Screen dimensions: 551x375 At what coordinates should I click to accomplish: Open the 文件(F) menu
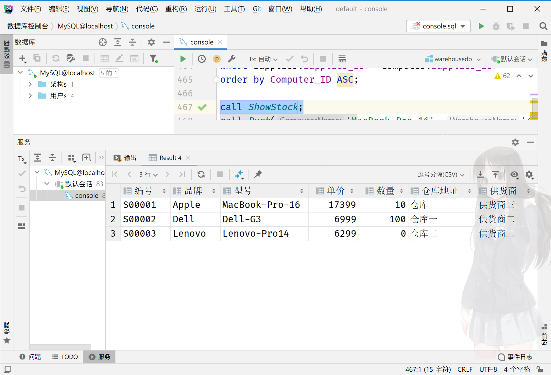[x=30, y=9]
